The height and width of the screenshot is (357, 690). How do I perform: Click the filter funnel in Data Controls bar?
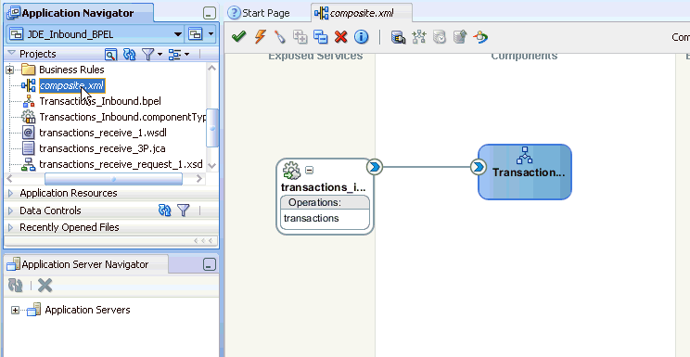click(x=184, y=210)
